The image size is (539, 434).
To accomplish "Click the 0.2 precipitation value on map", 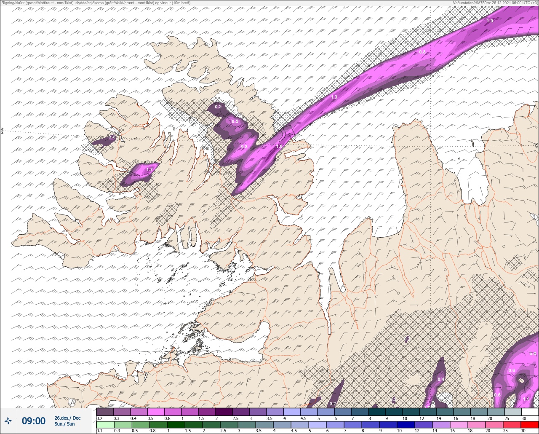I will tap(332, 404).
